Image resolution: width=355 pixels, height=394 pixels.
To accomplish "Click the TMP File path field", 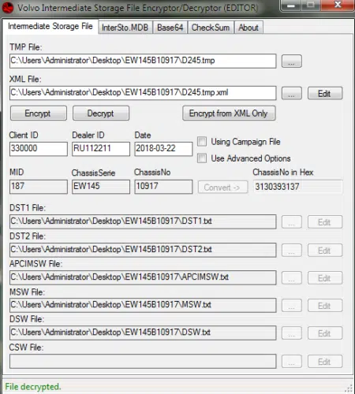I will [x=143, y=61].
